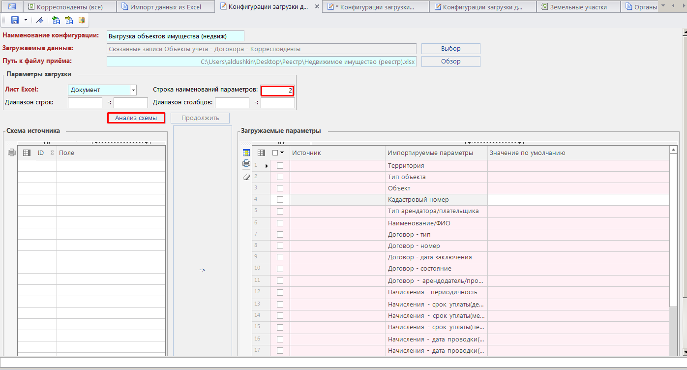Click the Поле column header
Viewport: 687px width, 370px height.
click(x=111, y=153)
